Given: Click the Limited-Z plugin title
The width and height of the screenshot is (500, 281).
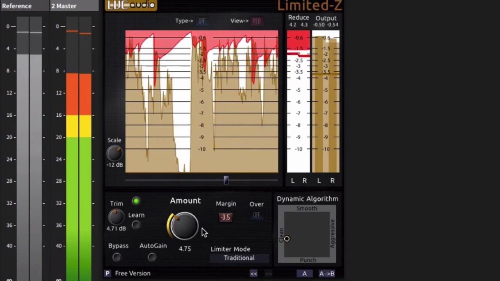Looking at the screenshot, I should click(x=310, y=5).
